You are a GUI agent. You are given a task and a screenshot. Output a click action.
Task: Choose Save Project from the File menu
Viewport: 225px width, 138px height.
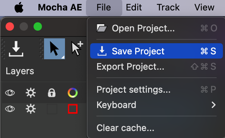click(157, 51)
